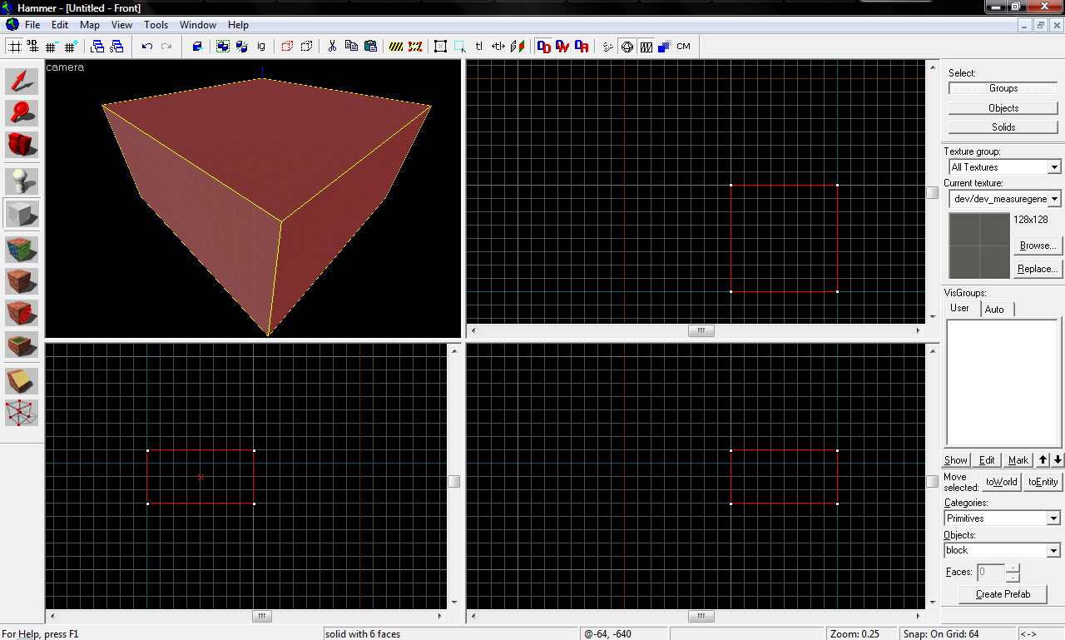Choose the Entity lightbulb tool
The height and width of the screenshot is (640, 1065).
pyautogui.click(x=22, y=181)
